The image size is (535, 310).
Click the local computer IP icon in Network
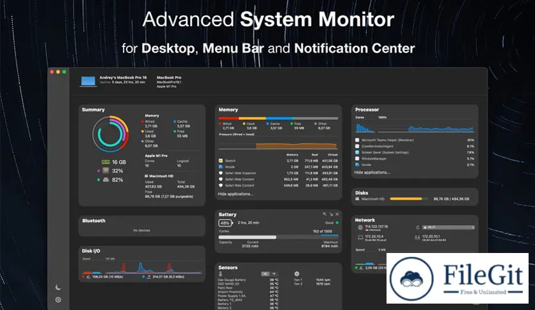click(x=360, y=237)
